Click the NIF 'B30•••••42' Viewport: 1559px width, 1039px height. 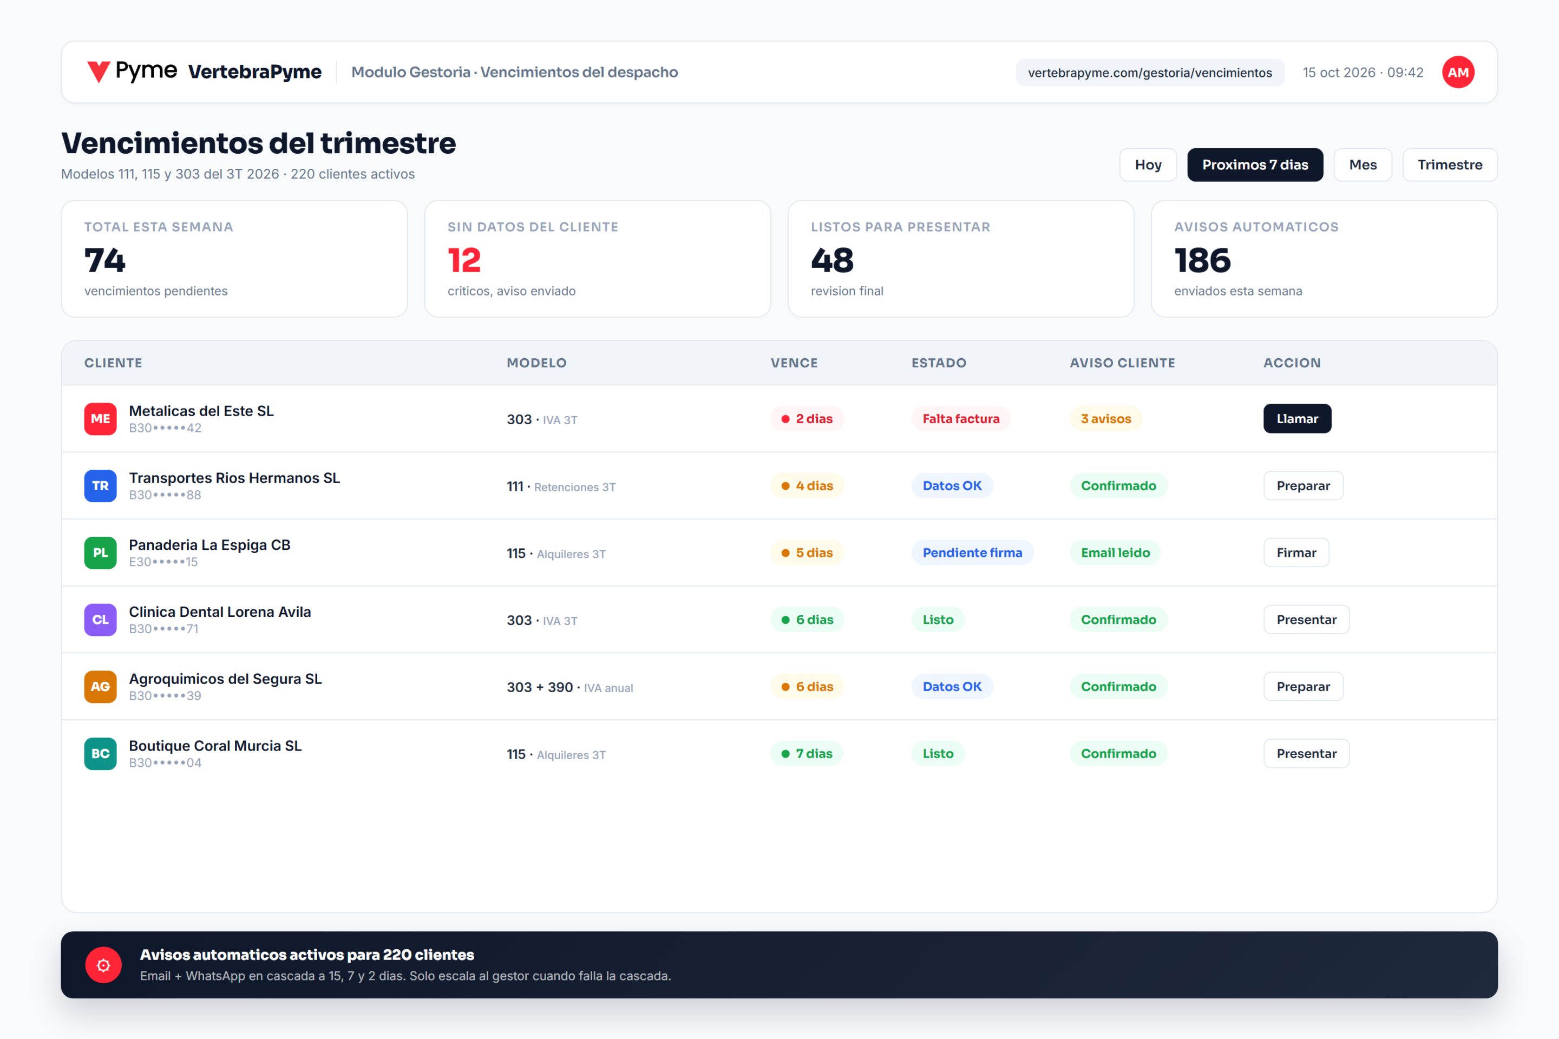(165, 428)
